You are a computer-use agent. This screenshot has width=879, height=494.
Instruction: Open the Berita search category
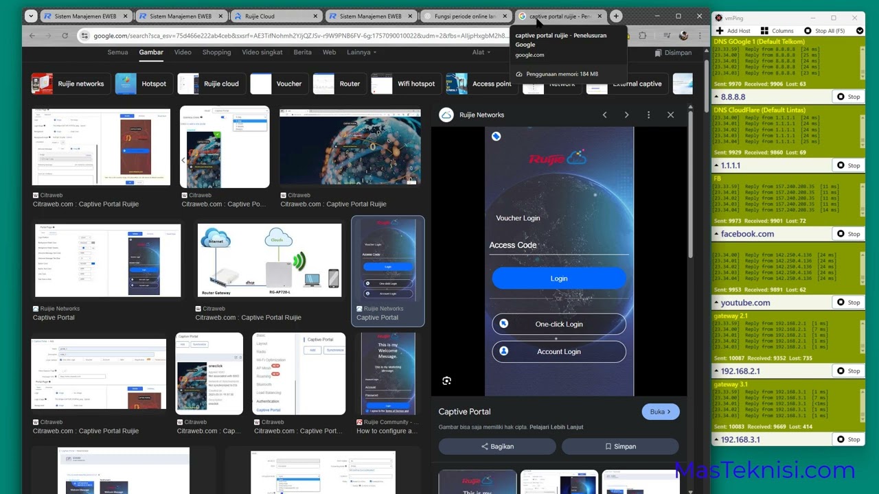[x=302, y=52]
